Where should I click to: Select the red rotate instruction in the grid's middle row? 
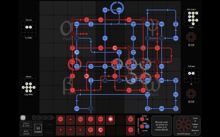[115, 48]
